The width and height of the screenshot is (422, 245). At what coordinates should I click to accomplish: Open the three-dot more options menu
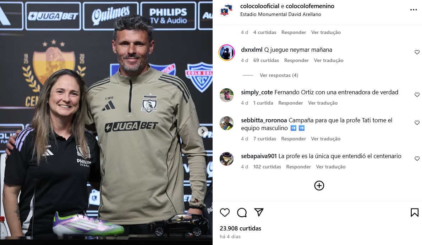(413, 10)
